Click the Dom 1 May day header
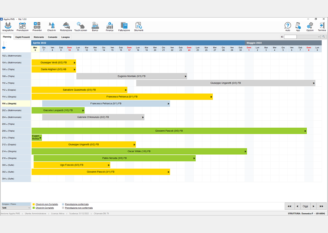 tap(249, 49)
